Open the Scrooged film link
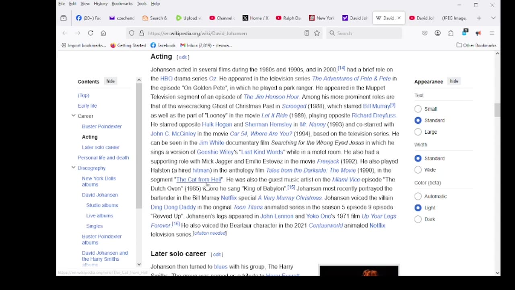Viewport: 515px width, 290px height. tap(294, 106)
